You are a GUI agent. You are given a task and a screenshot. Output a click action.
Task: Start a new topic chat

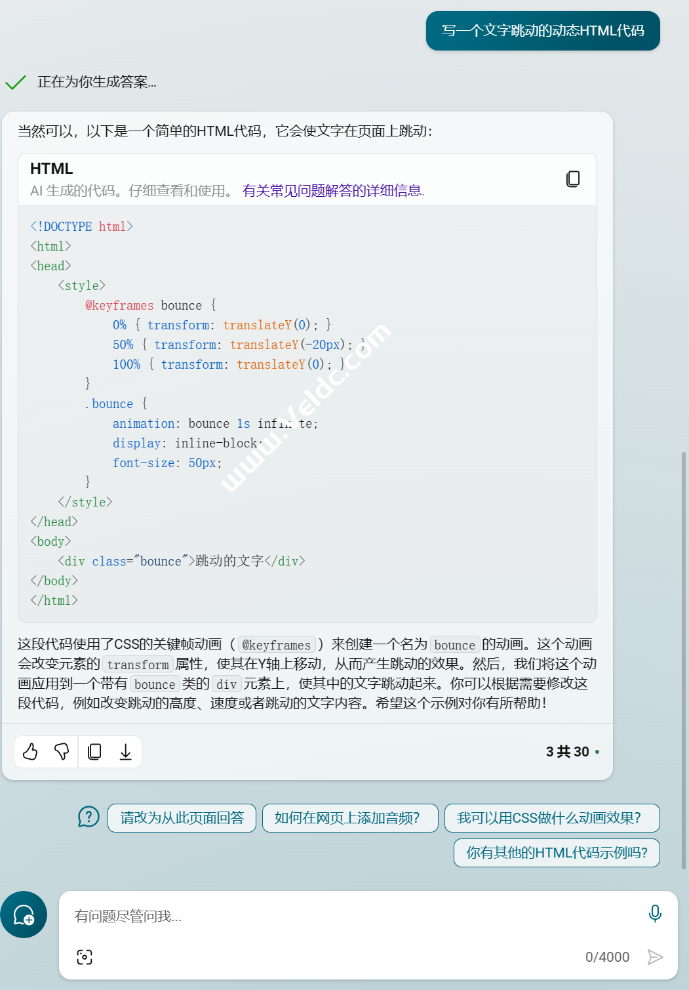click(24, 915)
